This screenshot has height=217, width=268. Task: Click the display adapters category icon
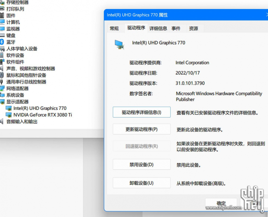(x=2, y=102)
